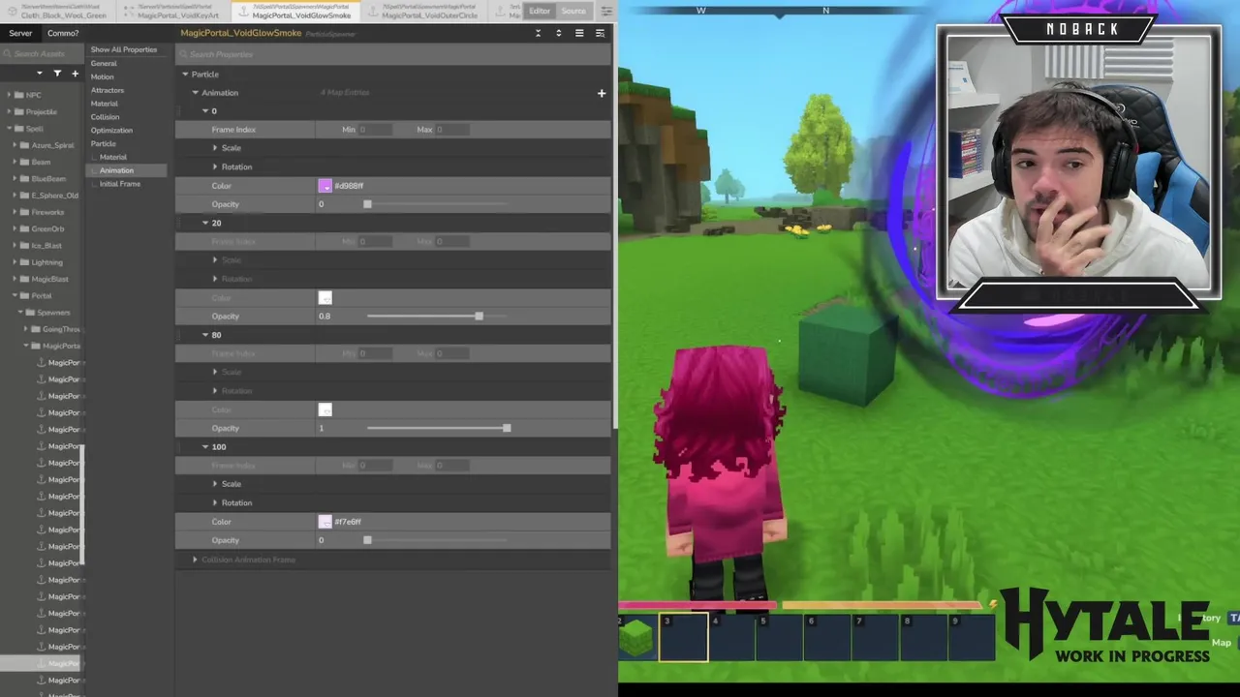Click keyframe 0 Frame Index Min field
The height and width of the screenshot is (697, 1240).
(x=375, y=130)
